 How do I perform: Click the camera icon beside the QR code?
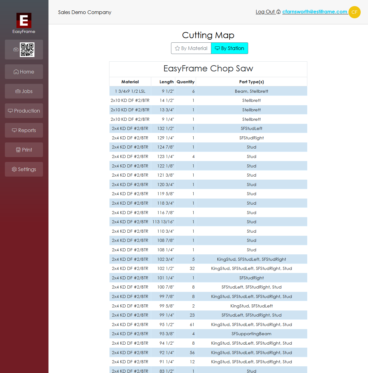point(16,49)
